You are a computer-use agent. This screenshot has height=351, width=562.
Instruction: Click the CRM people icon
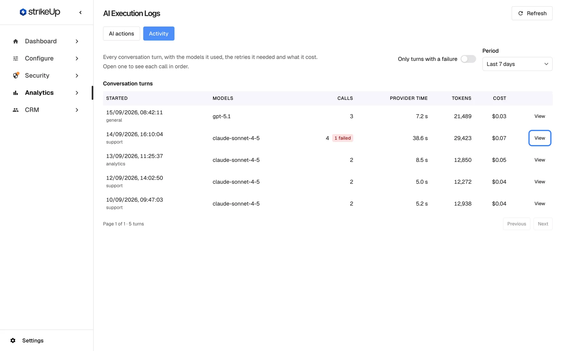pyautogui.click(x=16, y=110)
